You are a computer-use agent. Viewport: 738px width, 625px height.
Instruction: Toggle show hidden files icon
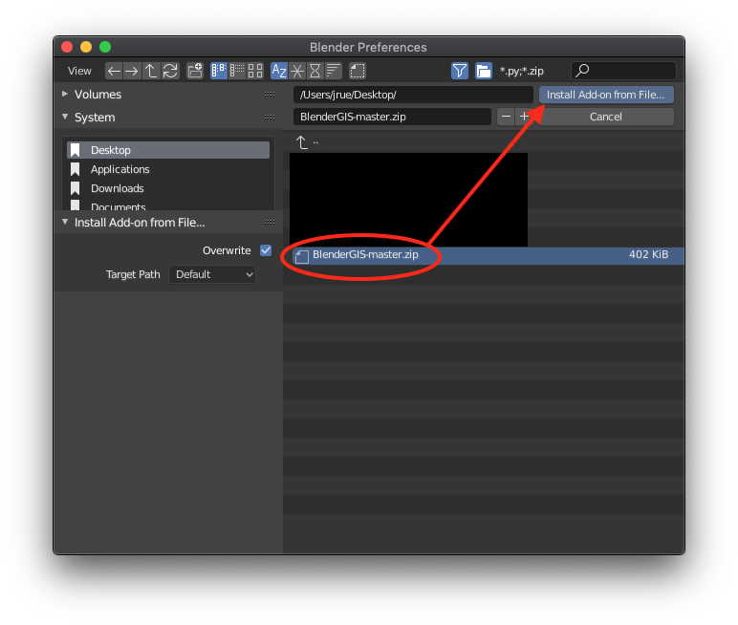point(358,71)
